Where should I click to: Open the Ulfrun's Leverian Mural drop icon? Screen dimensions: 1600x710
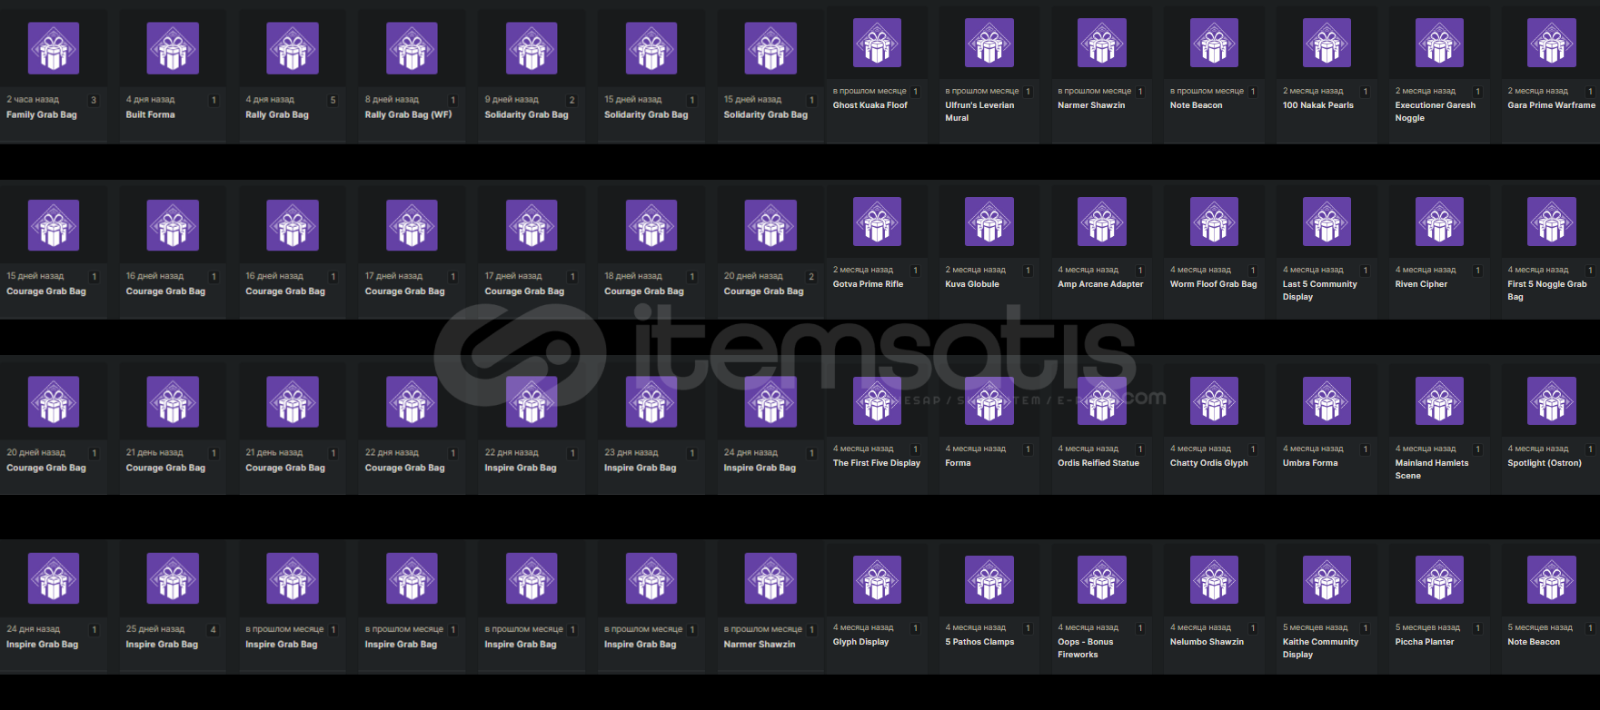[x=989, y=43]
